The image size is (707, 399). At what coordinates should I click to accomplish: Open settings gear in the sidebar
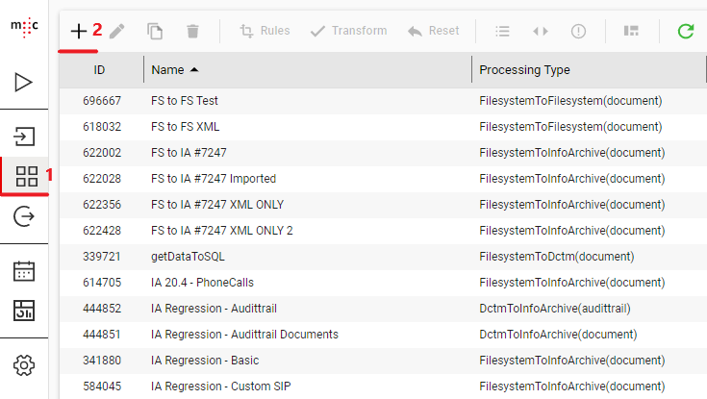coord(25,364)
